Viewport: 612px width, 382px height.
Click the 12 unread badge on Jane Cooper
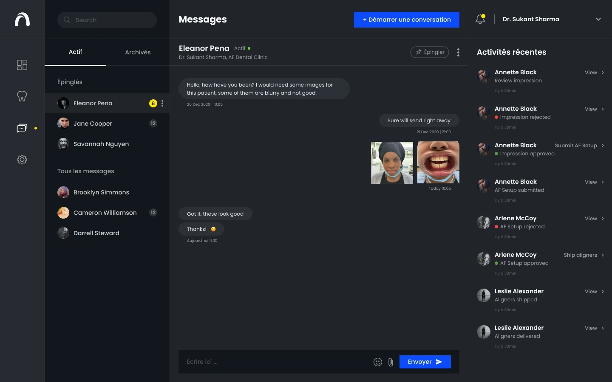tap(153, 124)
